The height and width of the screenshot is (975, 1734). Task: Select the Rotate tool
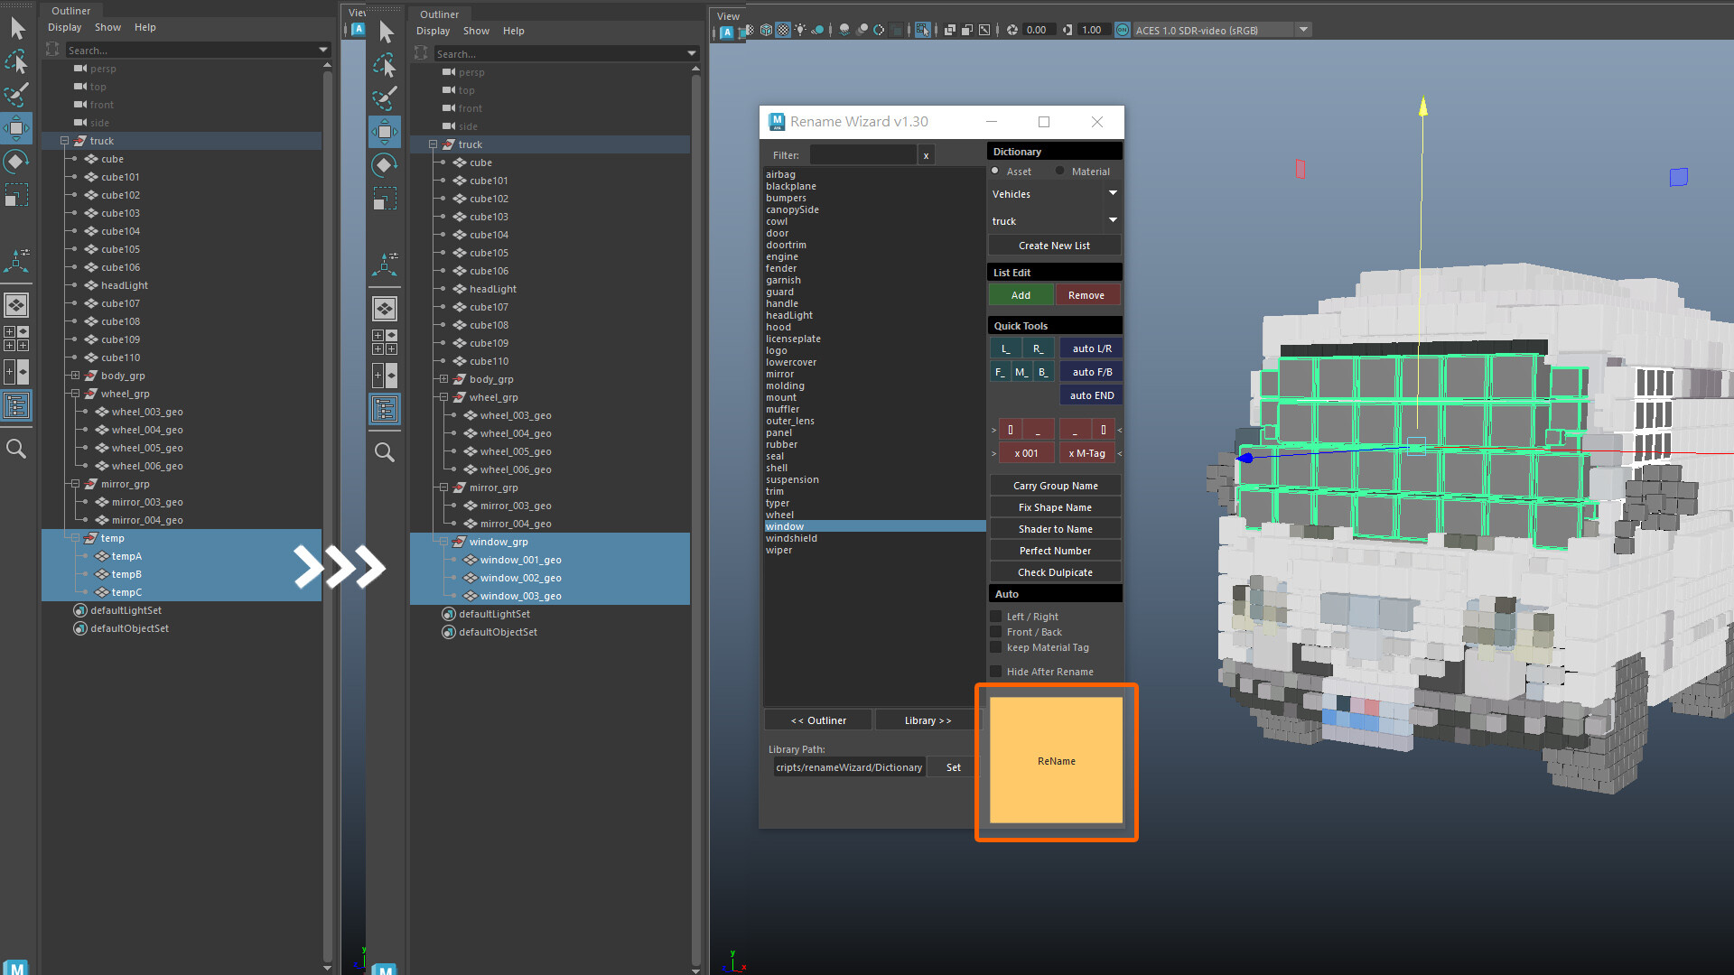[16, 161]
